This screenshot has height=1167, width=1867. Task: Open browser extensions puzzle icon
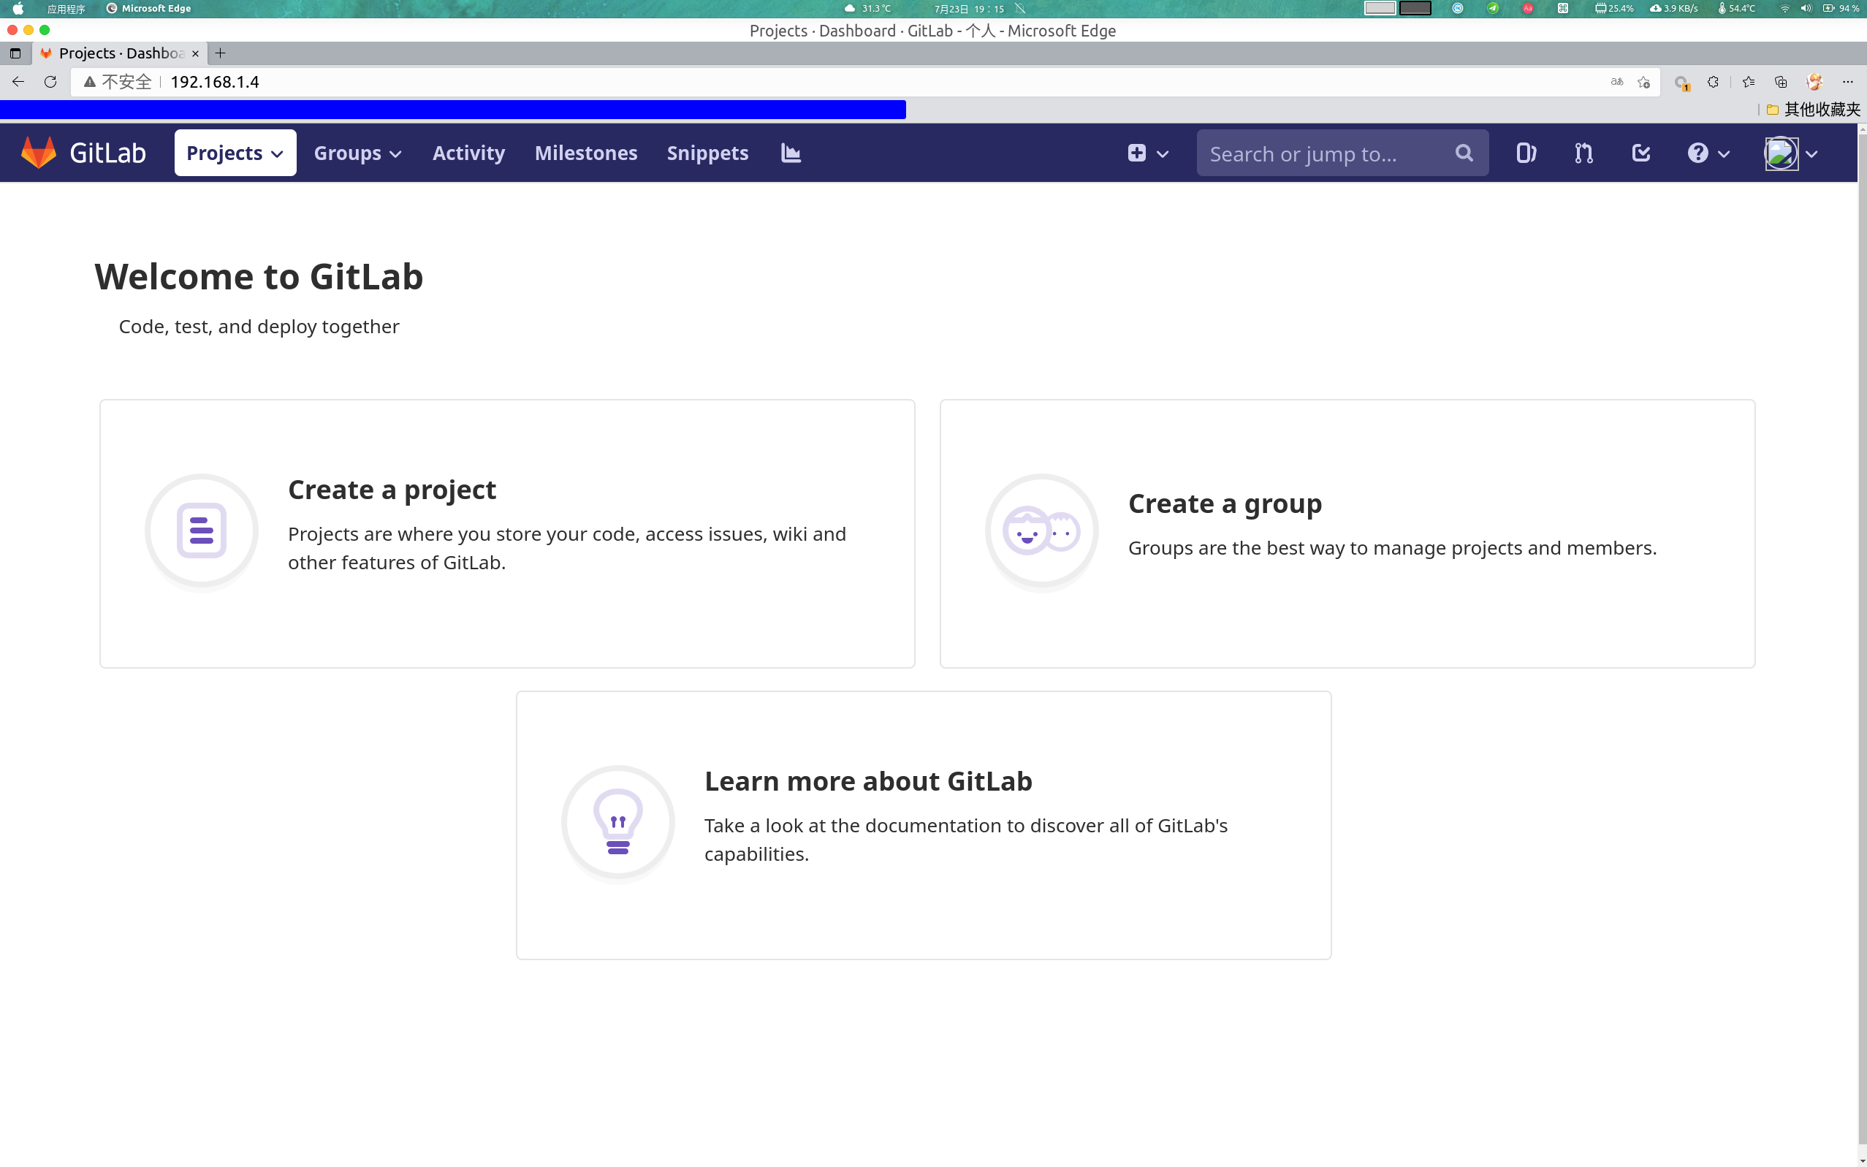click(1713, 82)
